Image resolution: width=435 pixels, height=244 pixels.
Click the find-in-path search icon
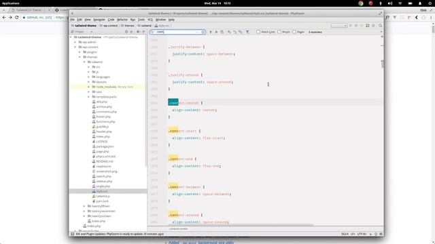tap(222, 32)
